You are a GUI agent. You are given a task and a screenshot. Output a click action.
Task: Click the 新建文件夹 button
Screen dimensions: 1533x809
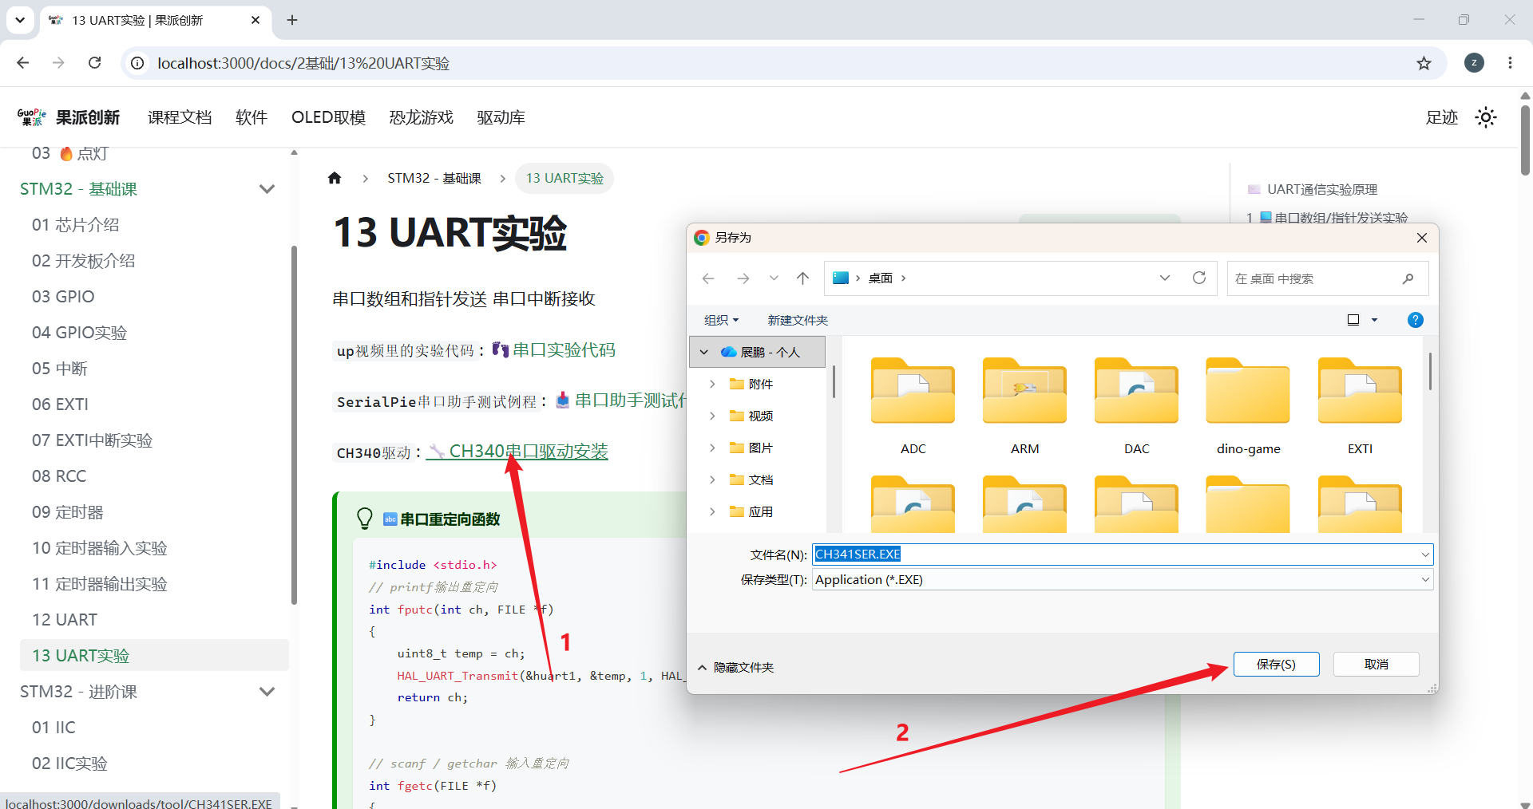[x=798, y=320]
